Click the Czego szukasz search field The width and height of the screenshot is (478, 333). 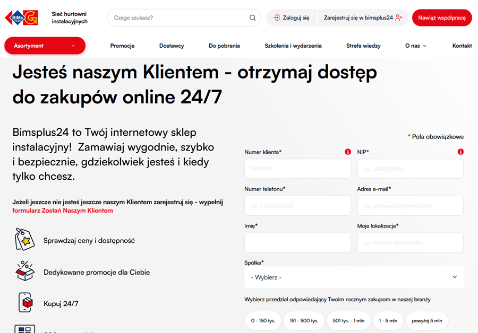(184, 17)
